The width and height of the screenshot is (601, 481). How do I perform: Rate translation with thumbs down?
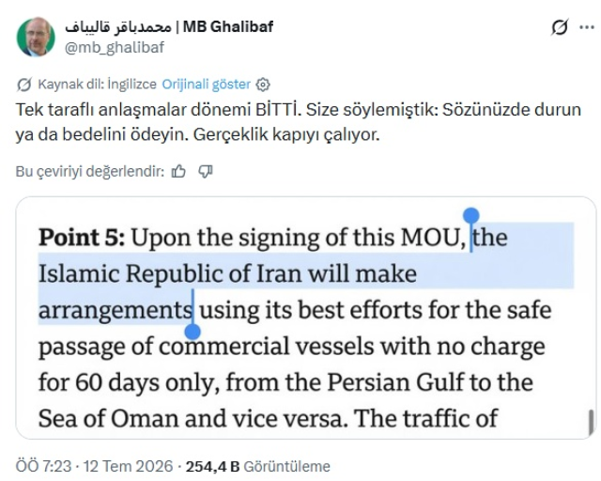pyautogui.click(x=206, y=172)
